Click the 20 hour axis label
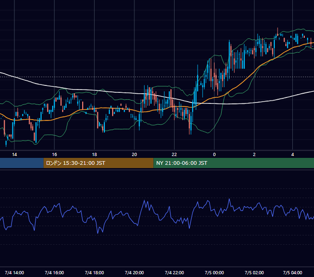 click(134, 155)
